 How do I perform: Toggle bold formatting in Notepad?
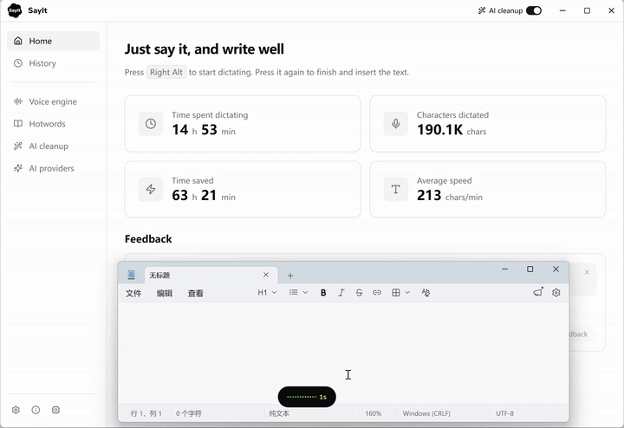pos(323,293)
